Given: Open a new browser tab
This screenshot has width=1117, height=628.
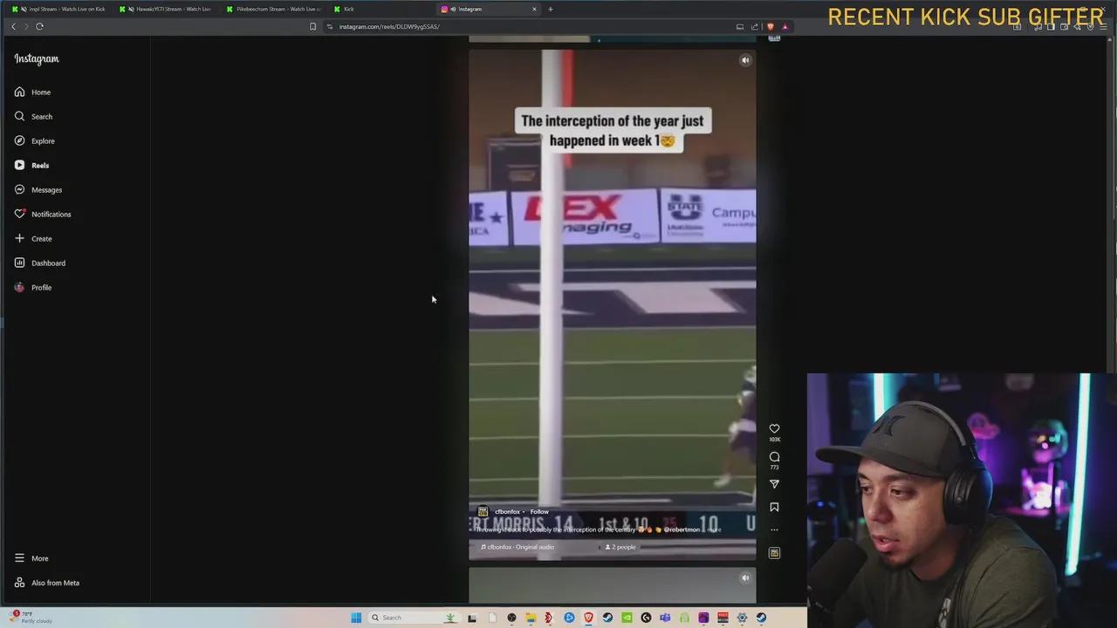Looking at the screenshot, I should tap(550, 9).
